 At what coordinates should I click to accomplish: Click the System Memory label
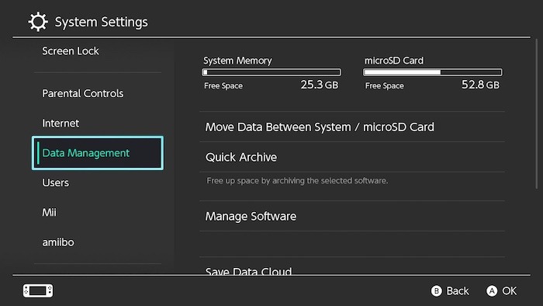(237, 61)
